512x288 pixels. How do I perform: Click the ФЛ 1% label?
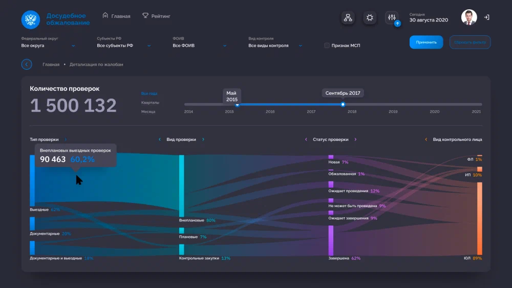(475, 159)
